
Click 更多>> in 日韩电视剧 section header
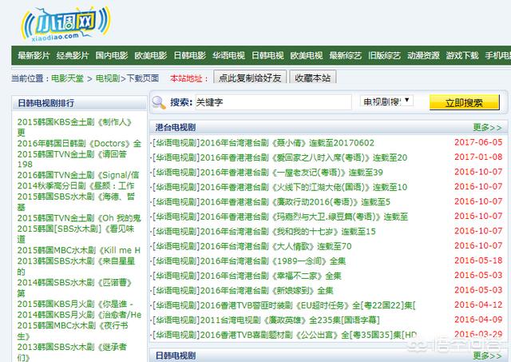[x=487, y=356]
